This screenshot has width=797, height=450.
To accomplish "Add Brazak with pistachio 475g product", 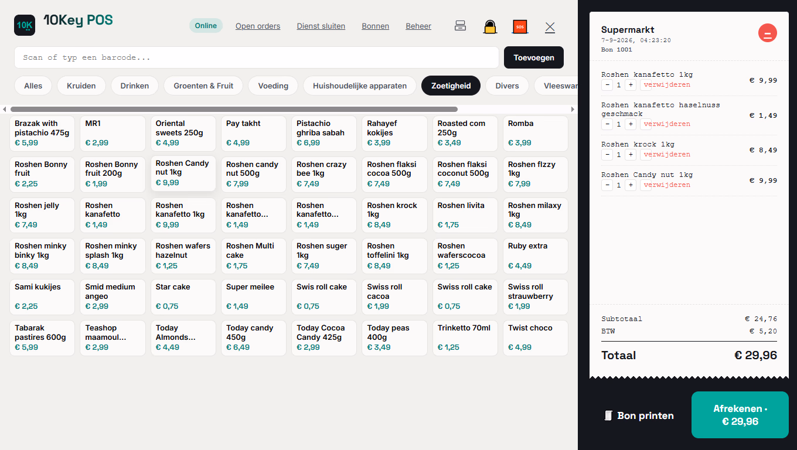I will 42,134.
